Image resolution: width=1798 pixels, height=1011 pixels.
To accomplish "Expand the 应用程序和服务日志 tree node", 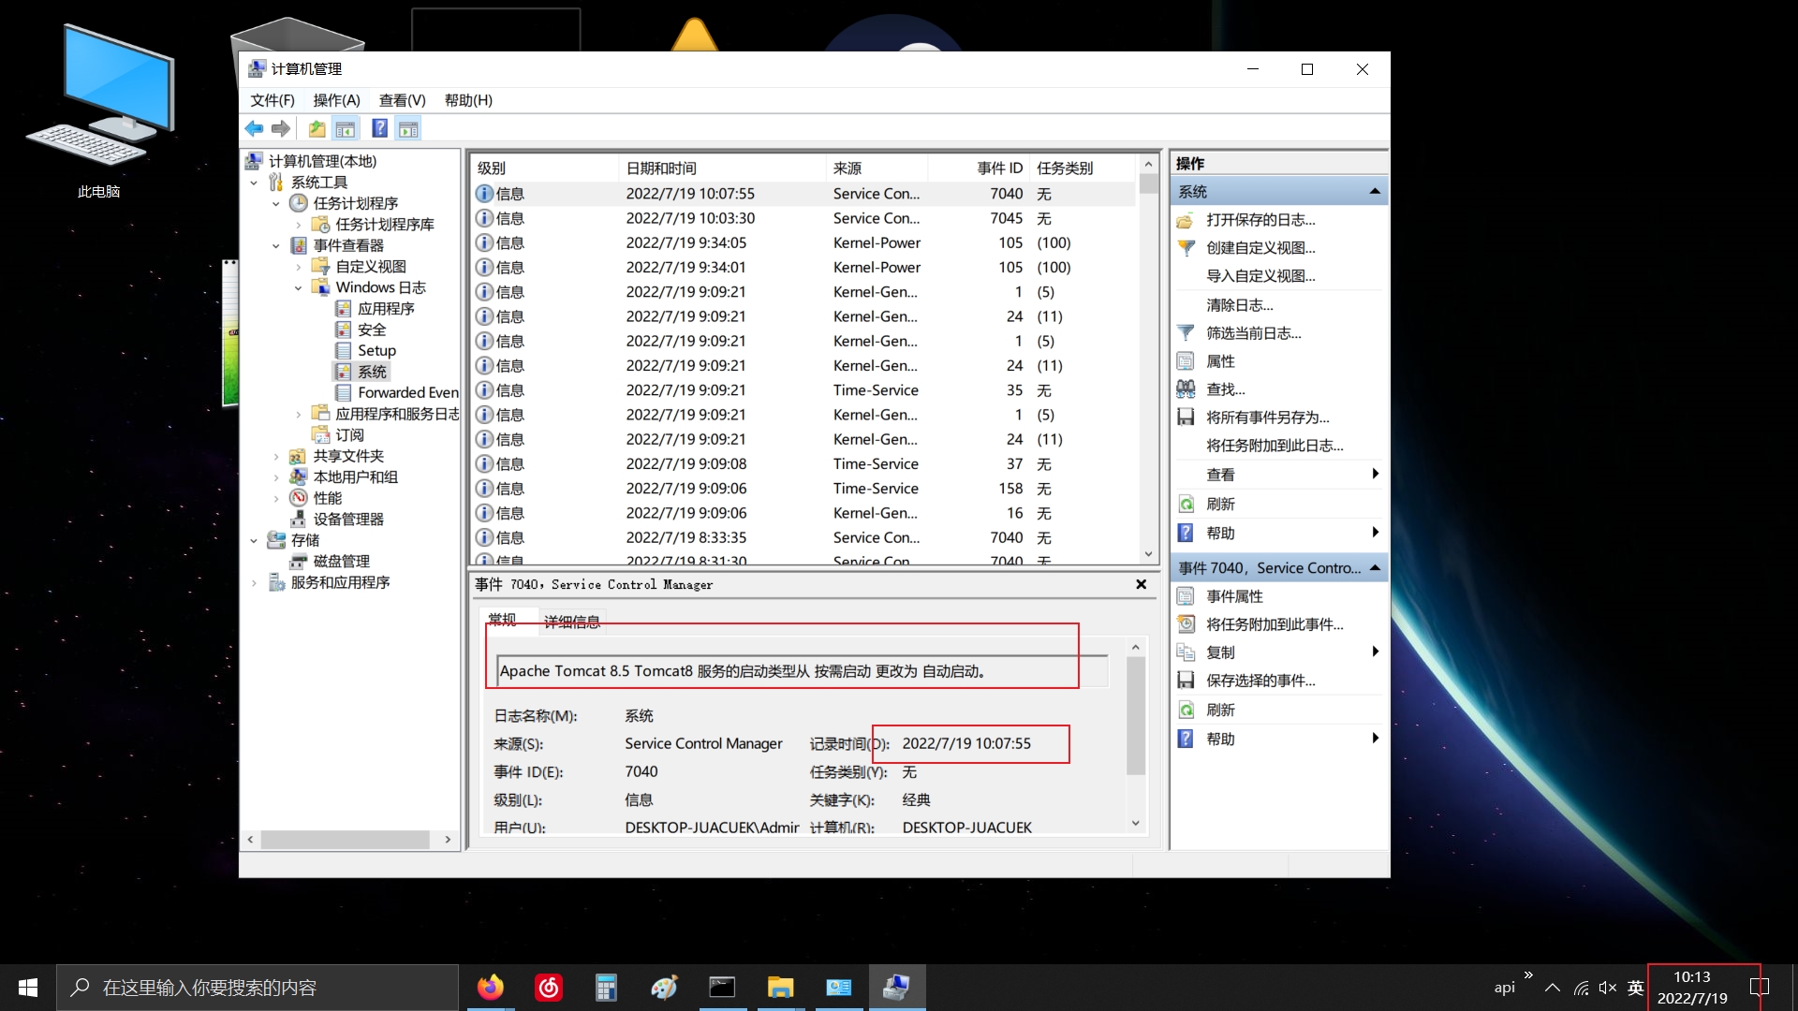I will (299, 414).
